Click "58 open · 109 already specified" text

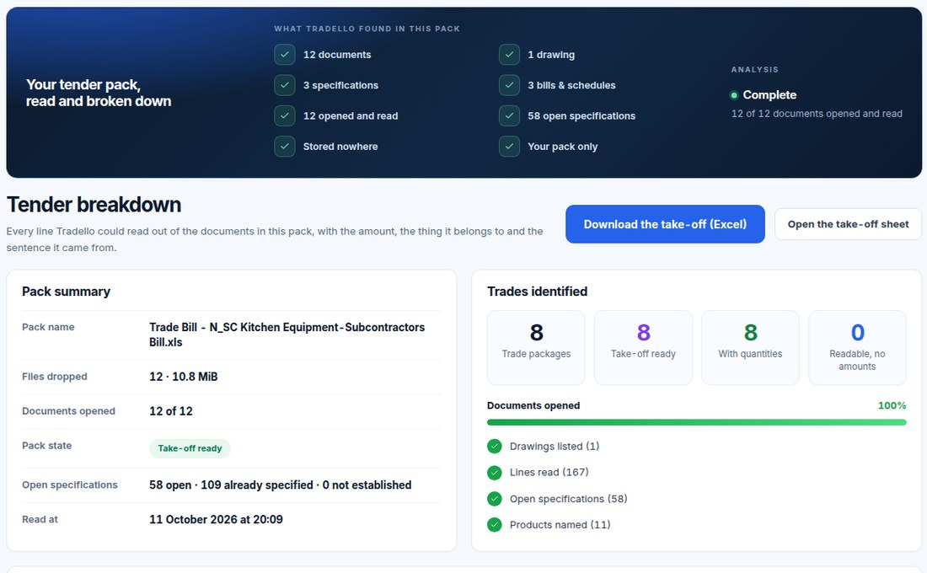(x=281, y=485)
